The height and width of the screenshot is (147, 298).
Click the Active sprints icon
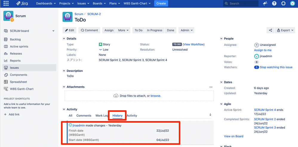coord(6,46)
